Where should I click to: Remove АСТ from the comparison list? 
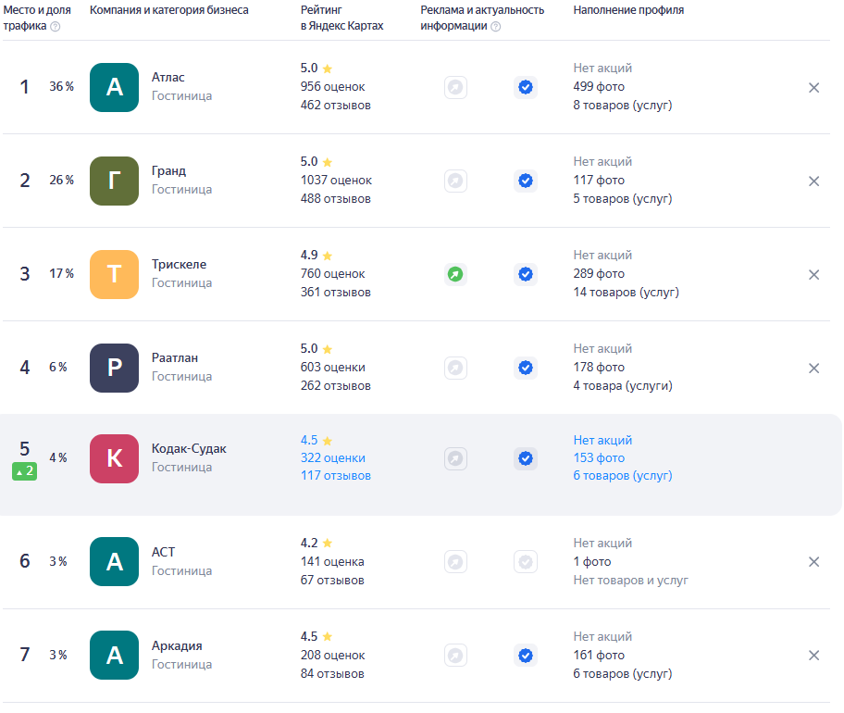pos(813,562)
